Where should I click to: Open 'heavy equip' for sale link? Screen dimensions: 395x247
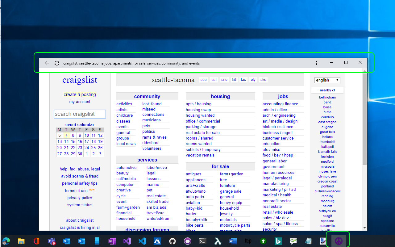pos(231,203)
